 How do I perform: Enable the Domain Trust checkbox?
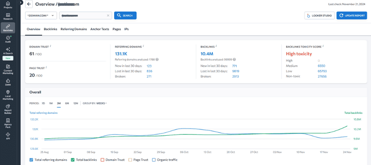pos(102,160)
